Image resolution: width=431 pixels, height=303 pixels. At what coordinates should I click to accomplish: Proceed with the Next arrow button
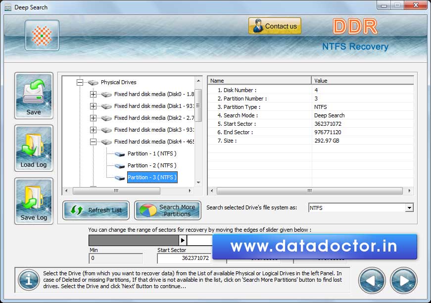(403, 281)
